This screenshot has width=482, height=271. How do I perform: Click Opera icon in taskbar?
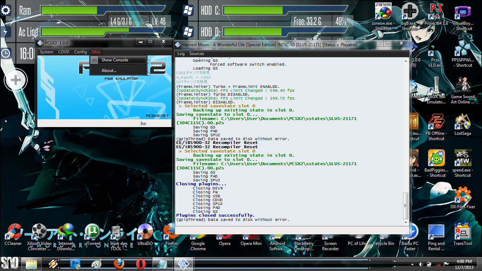tap(141, 264)
